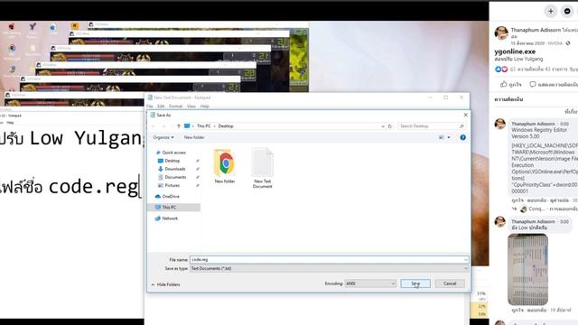Click the This PC breadcrumb in the address bar
Screen dimensions: 578x325
[x=203, y=126]
